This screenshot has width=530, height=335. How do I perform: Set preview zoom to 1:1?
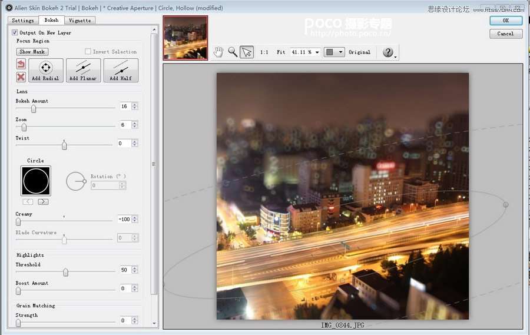264,52
